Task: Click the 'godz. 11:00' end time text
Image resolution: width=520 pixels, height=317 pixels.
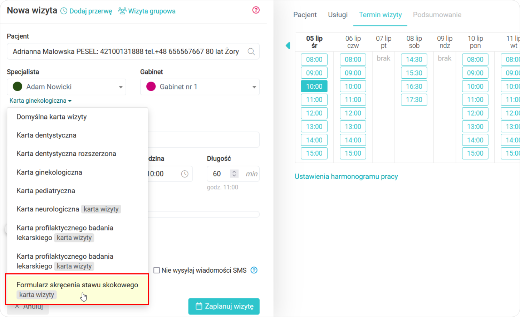Action: (x=222, y=187)
